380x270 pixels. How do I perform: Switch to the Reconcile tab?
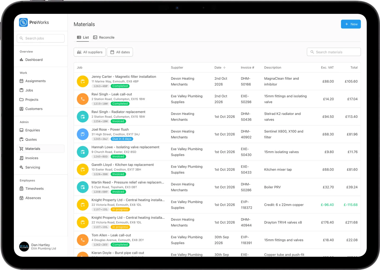[x=104, y=37]
